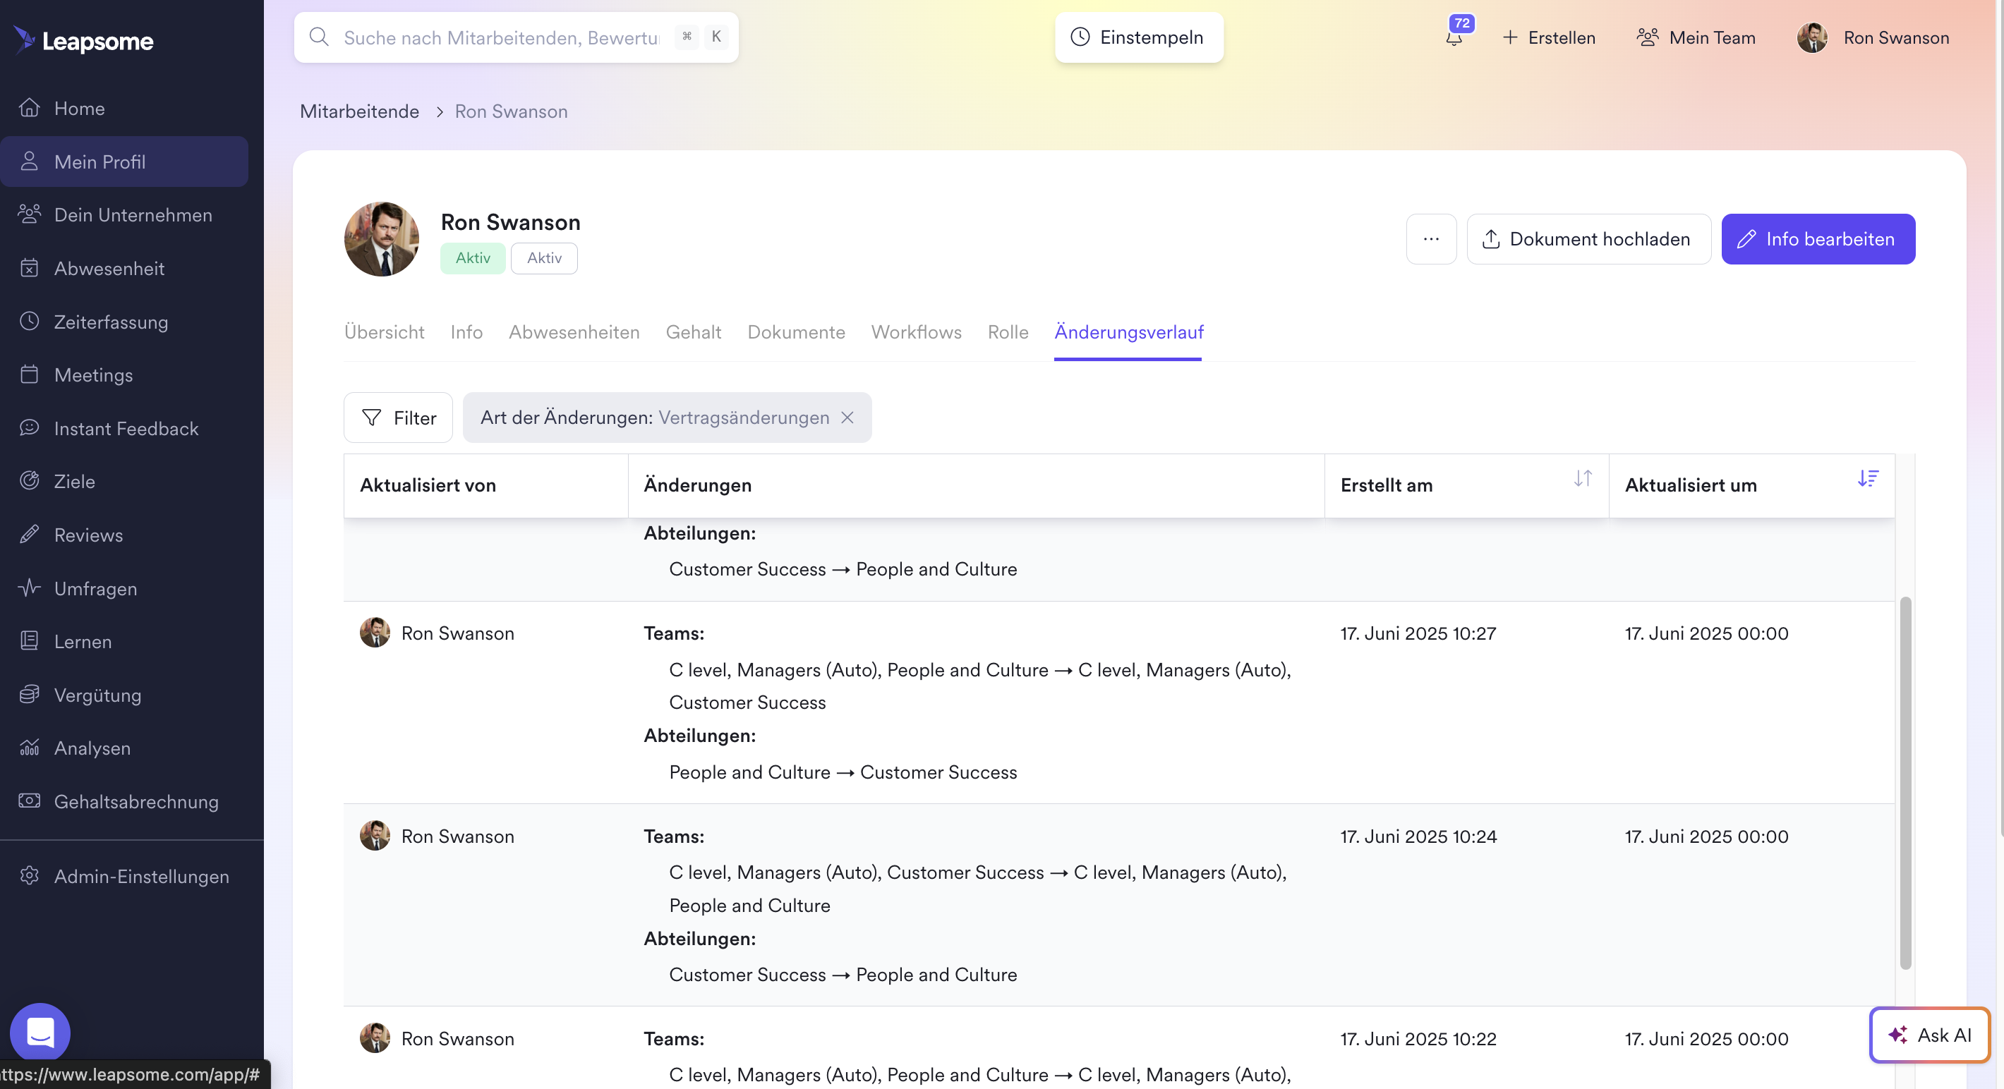Viewport: 2004px width, 1089px height.
Task: Open the Filter button
Action: click(x=398, y=418)
